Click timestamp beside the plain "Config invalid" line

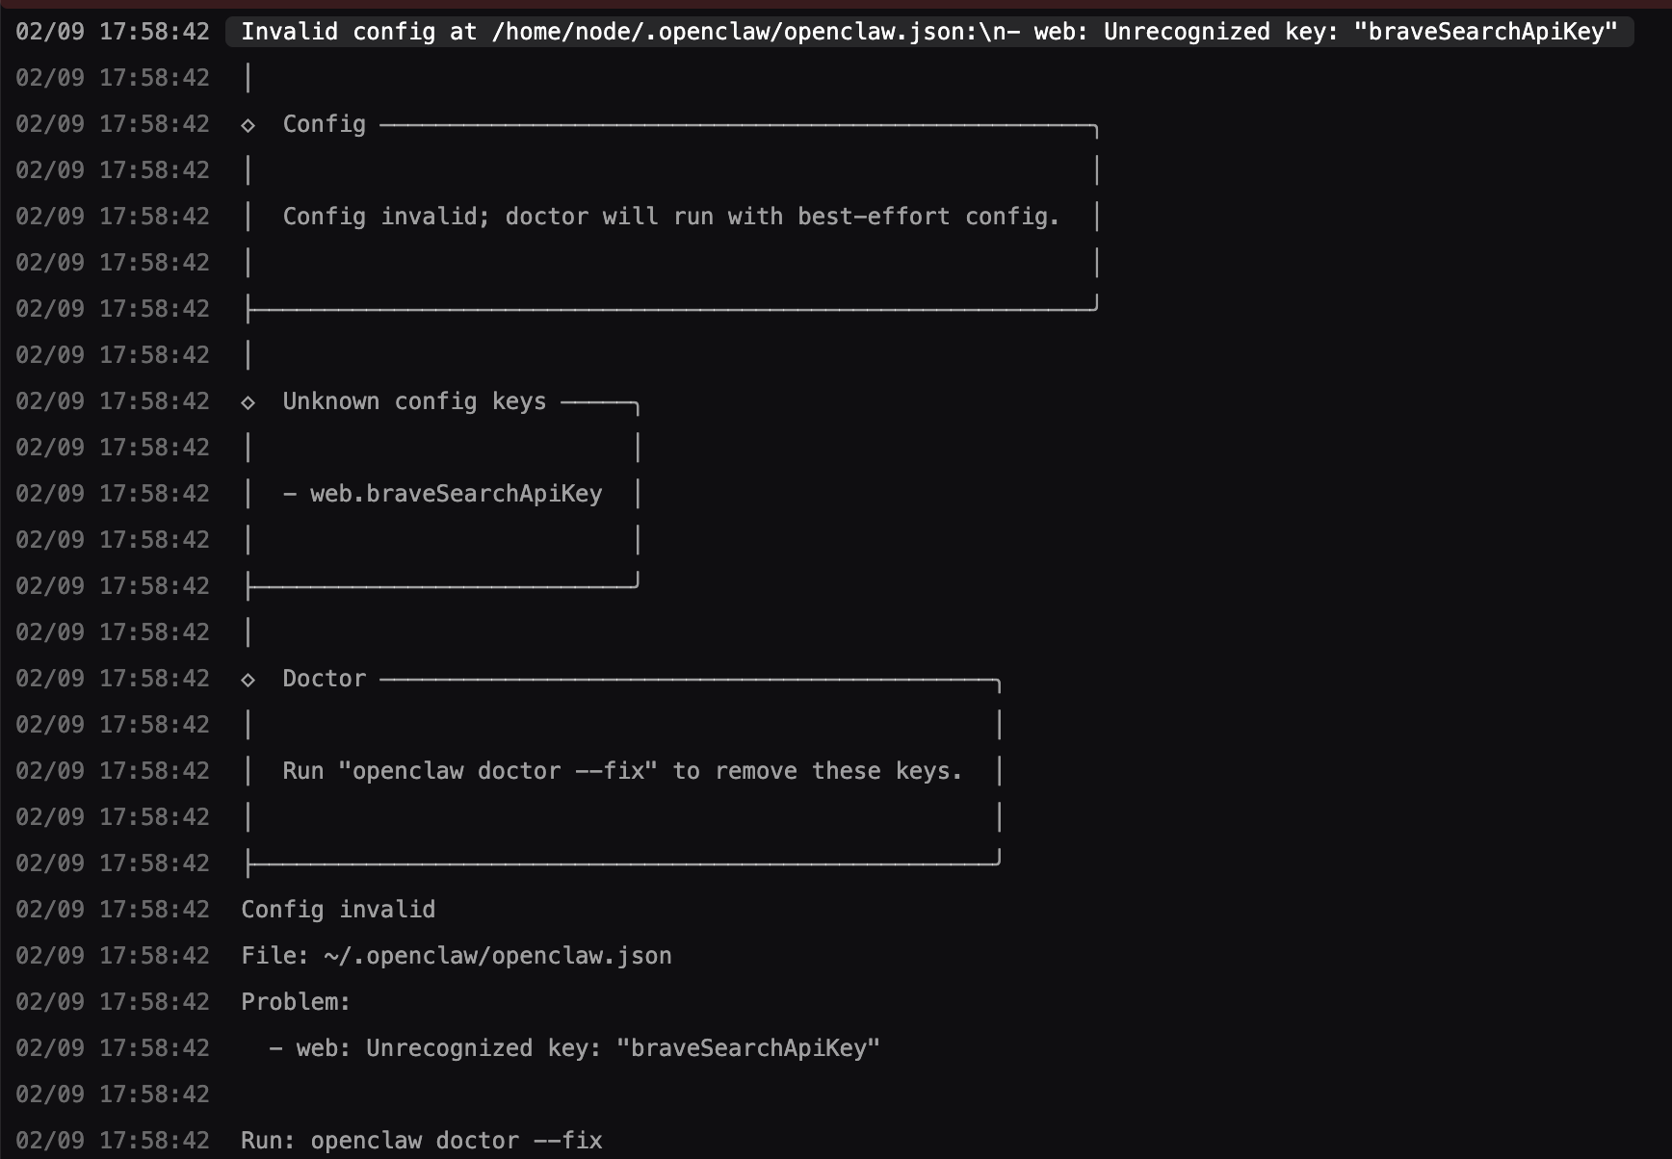(x=113, y=910)
